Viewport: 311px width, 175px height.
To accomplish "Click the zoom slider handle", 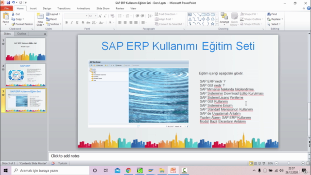I will pyautogui.click(x=289, y=163).
